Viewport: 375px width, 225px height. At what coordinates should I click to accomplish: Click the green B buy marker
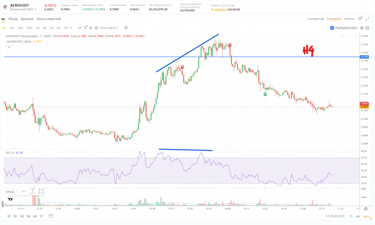265,94
